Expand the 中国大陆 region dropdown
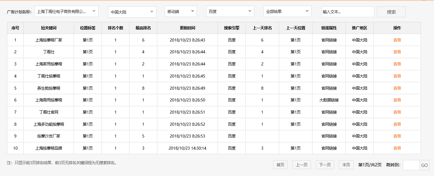434x176 pixels. pos(132,11)
